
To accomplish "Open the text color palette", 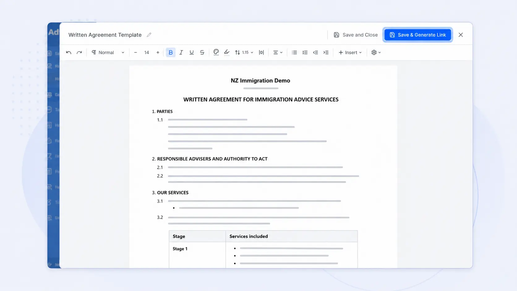I will pos(216,53).
